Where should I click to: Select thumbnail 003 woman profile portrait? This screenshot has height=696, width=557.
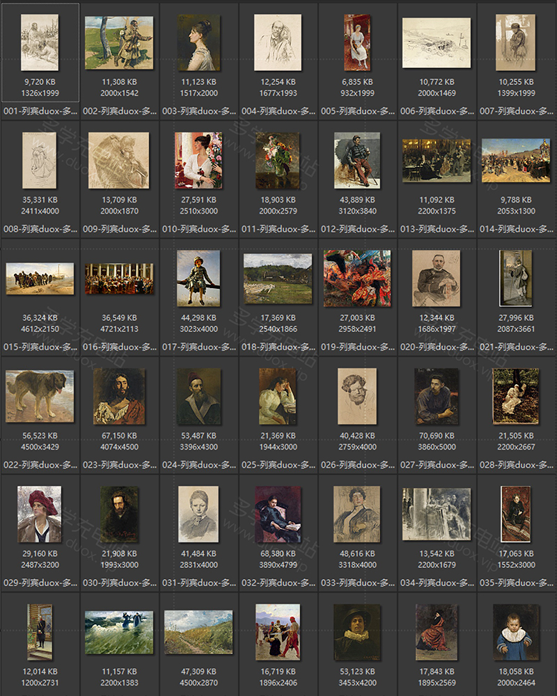[198, 42]
